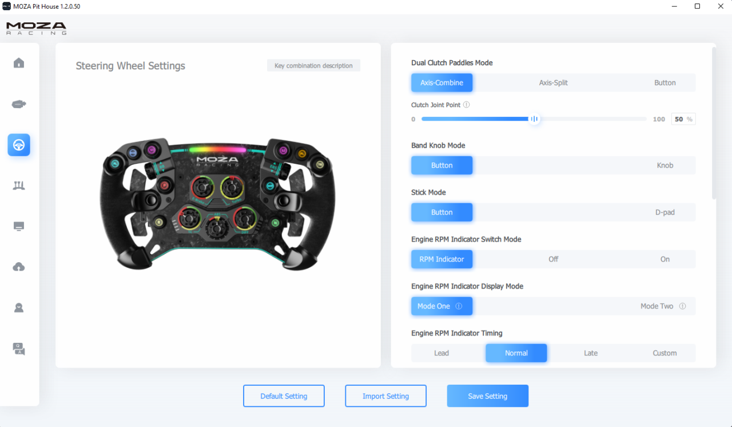The height and width of the screenshot is (427, 732).
Task: Select Lead RPM indicator timing
Action: [441, 353]
